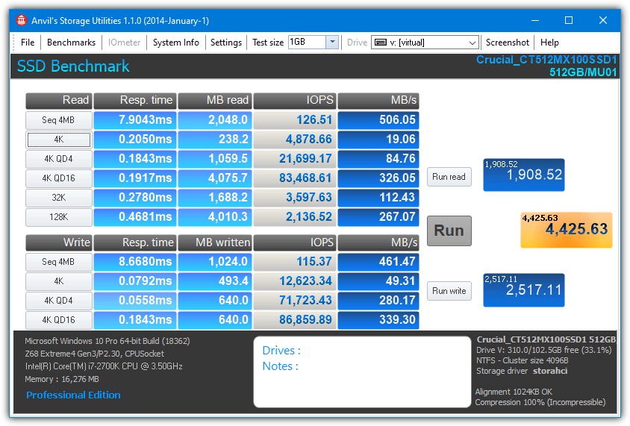Click the Anvil app icon in title bar
Viewport: 630px width, 426px height.
(21, 20)
